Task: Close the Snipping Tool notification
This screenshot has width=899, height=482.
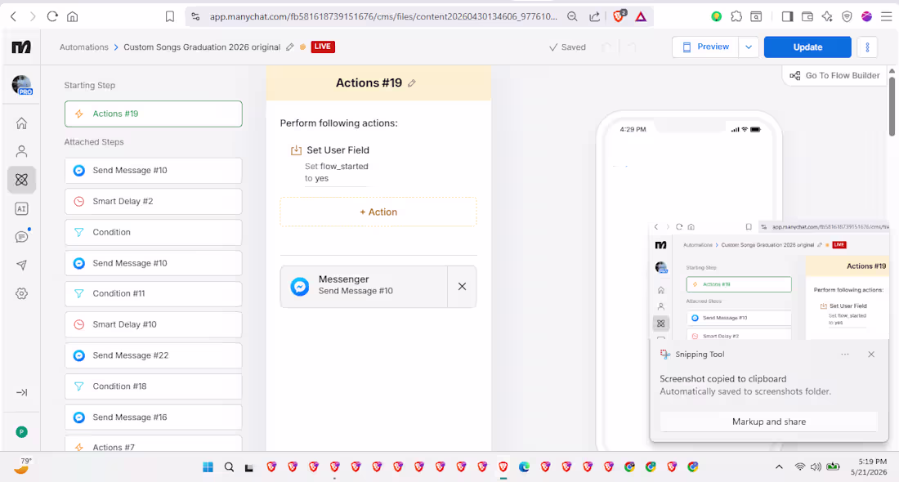Action: coord(871,355)
